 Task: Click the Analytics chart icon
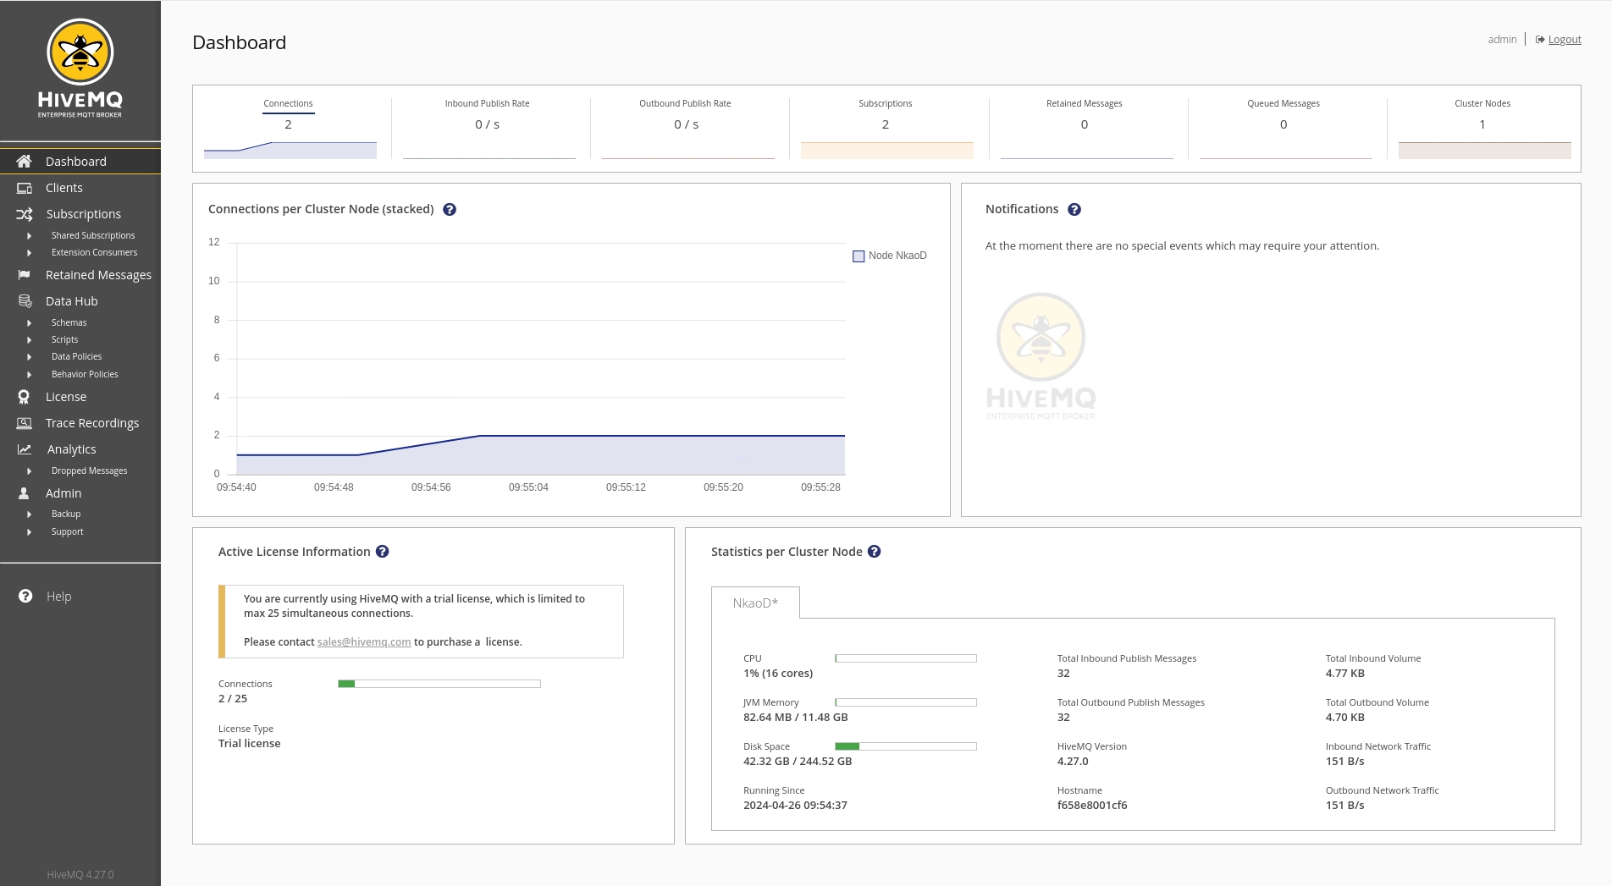25,449
